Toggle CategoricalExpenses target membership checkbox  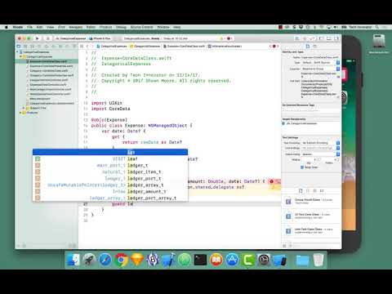point(283,123)
